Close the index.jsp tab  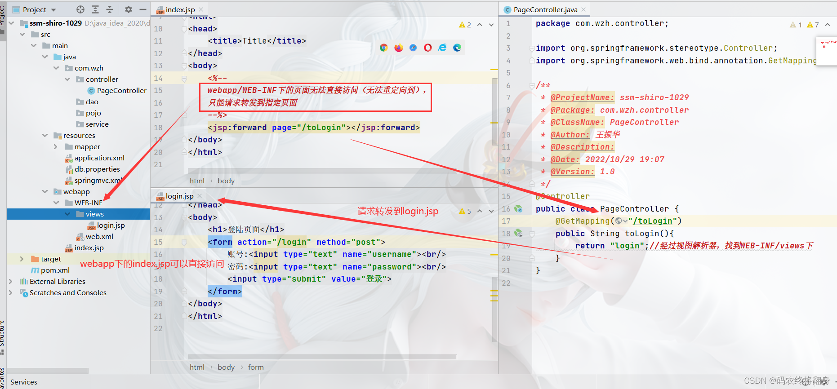click(201, 9)
